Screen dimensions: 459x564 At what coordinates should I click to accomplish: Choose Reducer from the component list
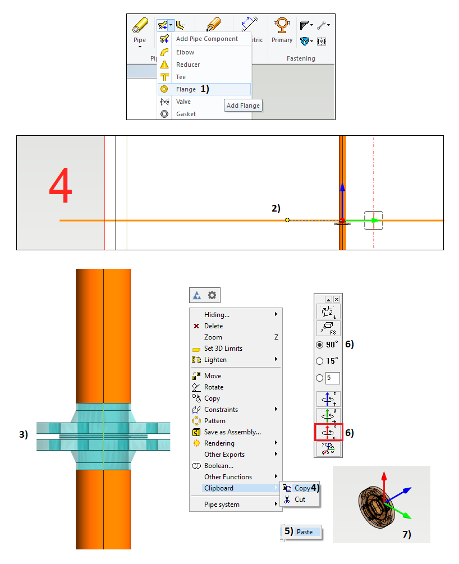pyautogui.click(x=204, y=65)
